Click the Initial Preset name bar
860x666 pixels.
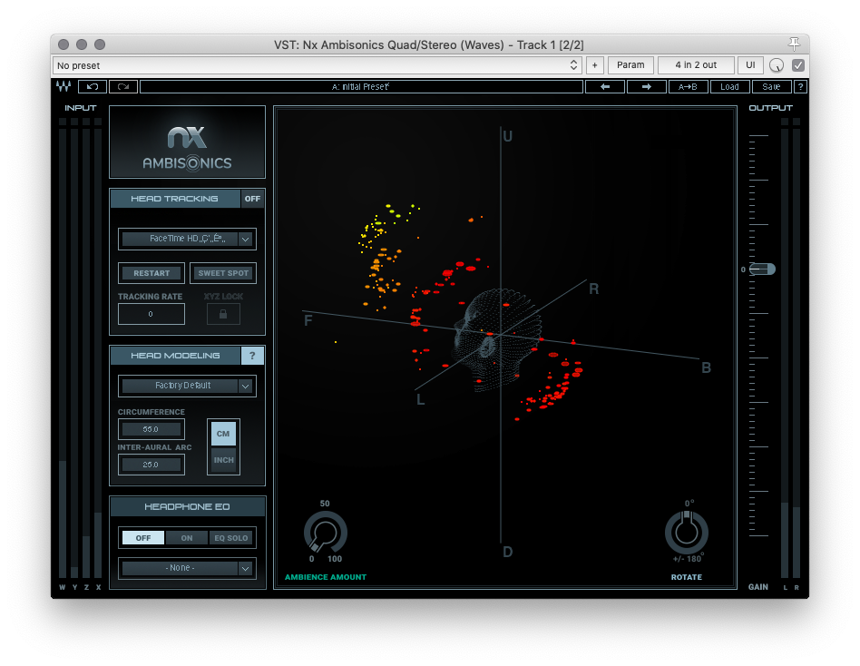click(361, 86)
